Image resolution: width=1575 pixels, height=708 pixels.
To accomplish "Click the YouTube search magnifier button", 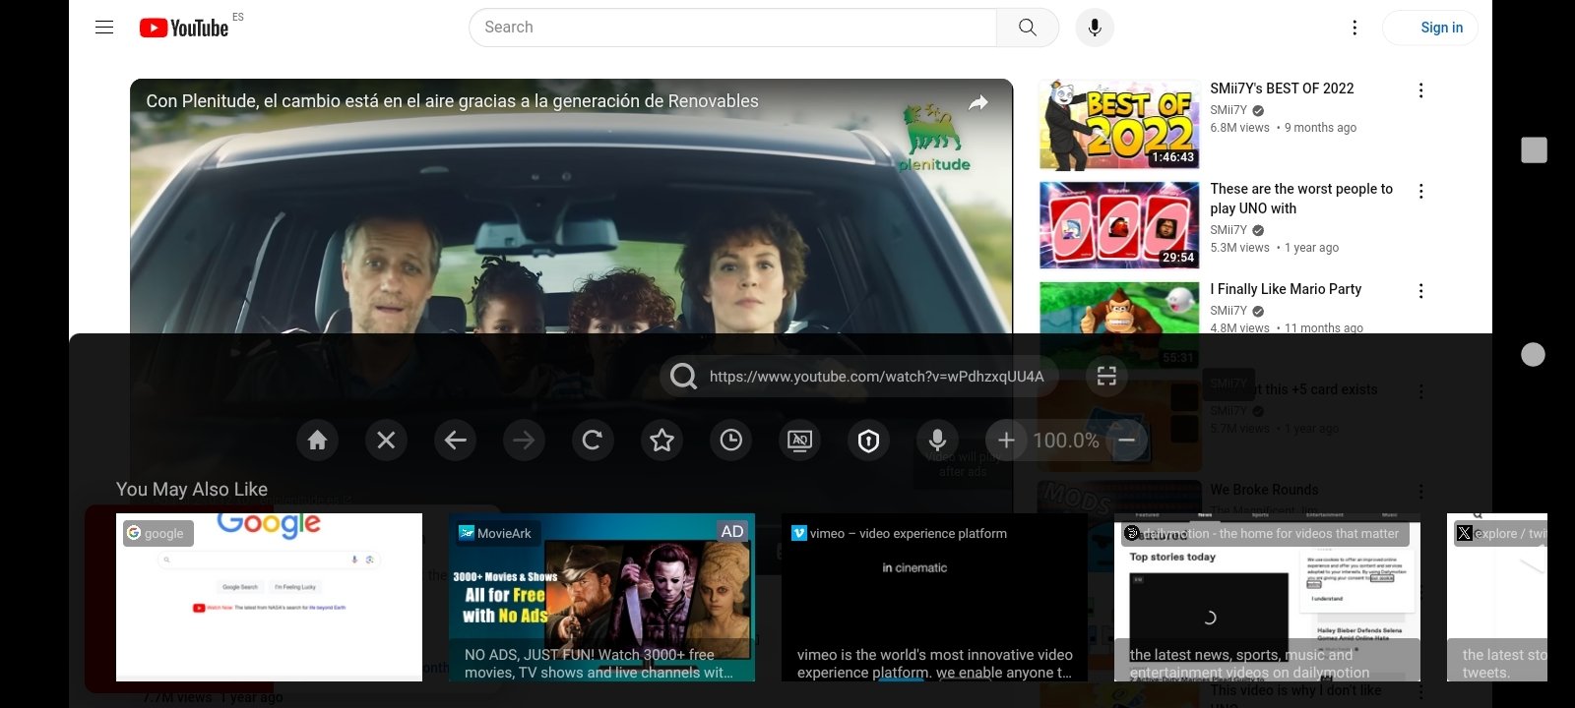I will (x=1028, y=28).
